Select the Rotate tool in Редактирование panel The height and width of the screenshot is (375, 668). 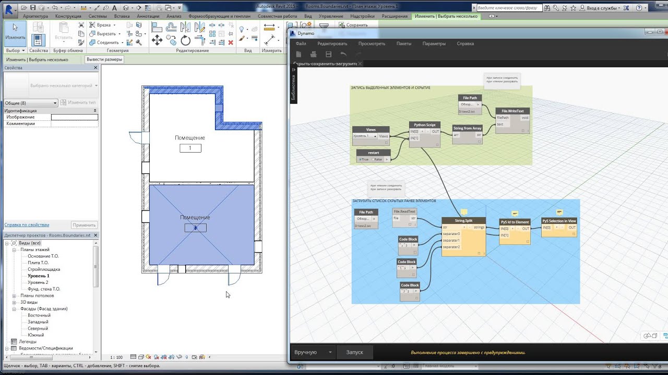[186, 40]
